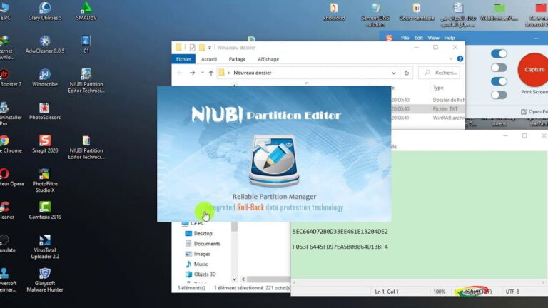Open the khouloud desktop item
Screen dimensions: 548x308
pyautogui.click(x=334, y=11)
